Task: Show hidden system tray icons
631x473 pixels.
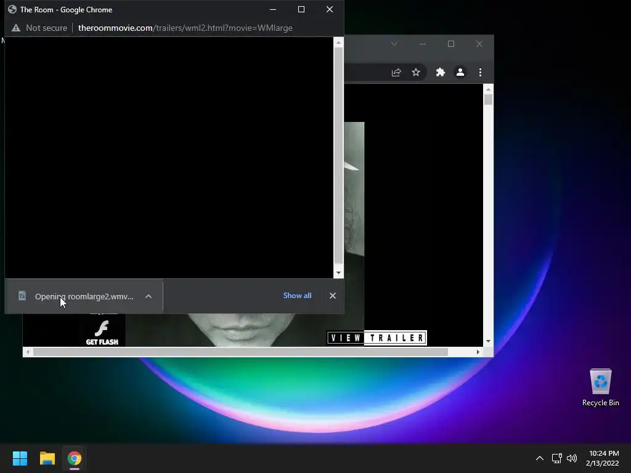Action: click(540, 458)
